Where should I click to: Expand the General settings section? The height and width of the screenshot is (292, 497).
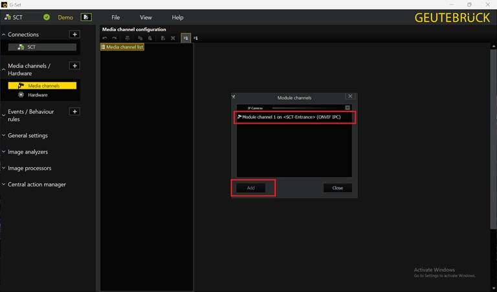pos(3,135)
